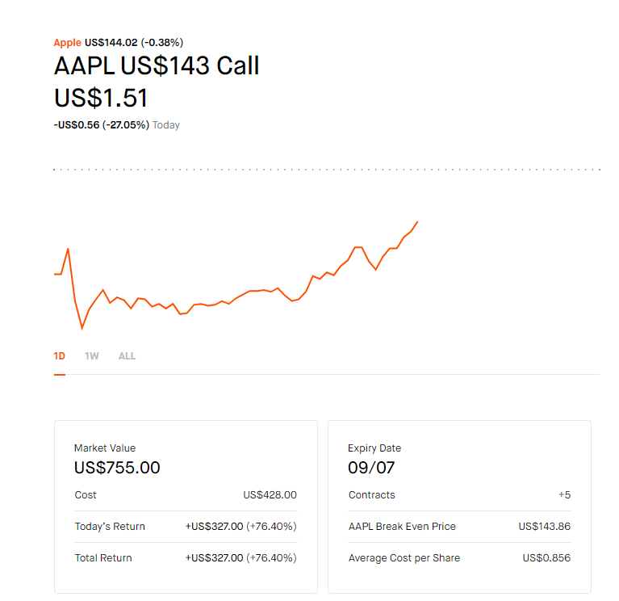Click the Cost row value US$428.00
Viewport: 619px width, 601px height.
tap(270, 495)
